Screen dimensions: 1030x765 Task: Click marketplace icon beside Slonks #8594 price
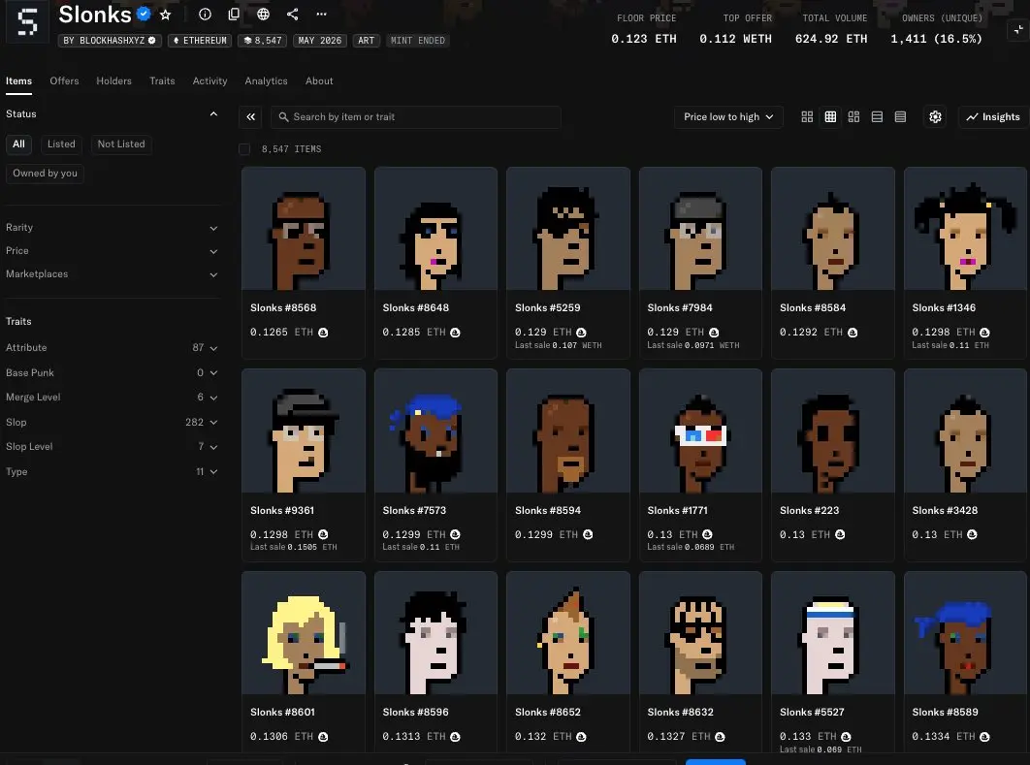(x=588, y=534)
